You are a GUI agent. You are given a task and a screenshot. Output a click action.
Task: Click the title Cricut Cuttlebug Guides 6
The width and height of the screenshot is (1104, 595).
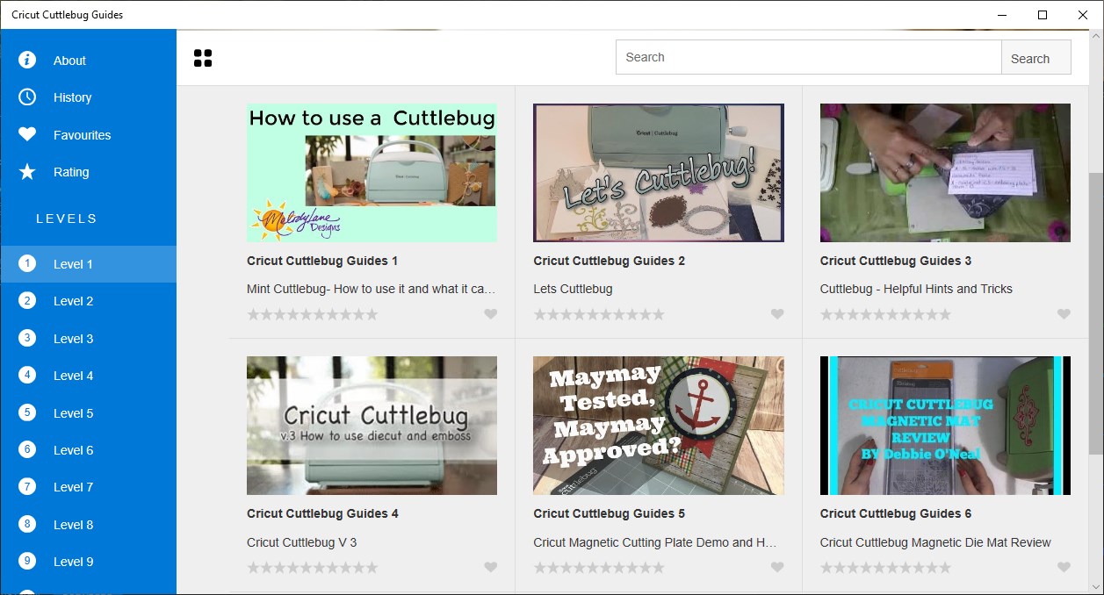point(896,513)
